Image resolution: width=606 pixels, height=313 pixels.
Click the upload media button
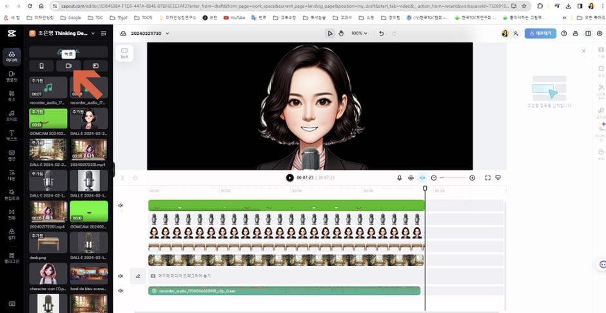pyautogui.click(x=68, y=52)
